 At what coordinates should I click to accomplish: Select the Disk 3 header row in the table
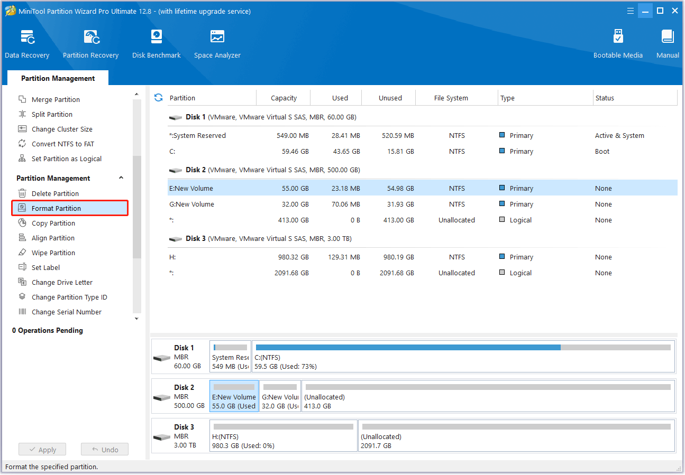(422, 238)
